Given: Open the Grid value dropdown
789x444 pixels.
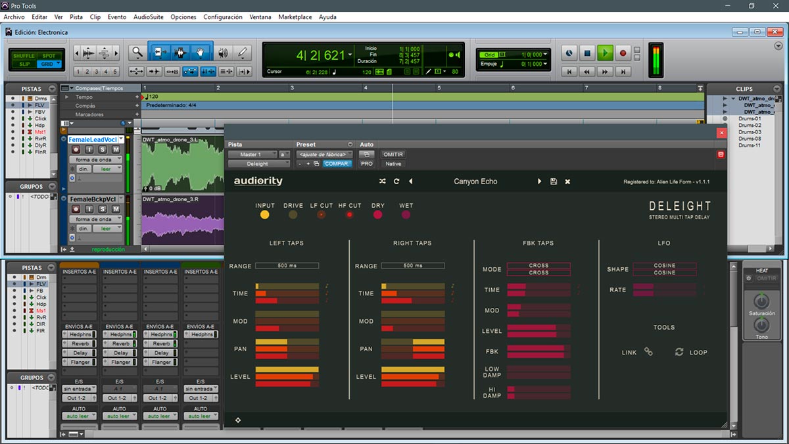Looking at the screenshot, I should click(546, 55).
